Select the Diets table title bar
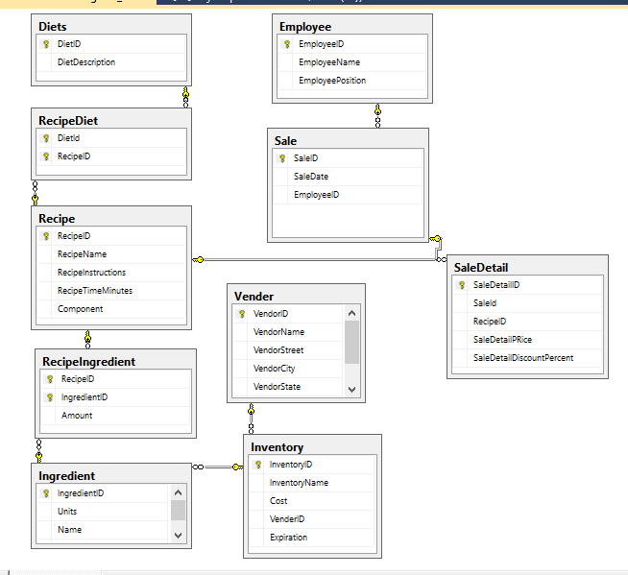Screen dimensions: 628x575 [x=111, y=27]
